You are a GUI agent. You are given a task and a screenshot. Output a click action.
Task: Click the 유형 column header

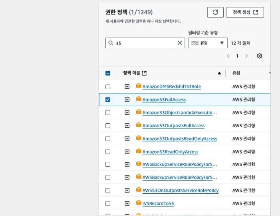(x=236, y=73)
